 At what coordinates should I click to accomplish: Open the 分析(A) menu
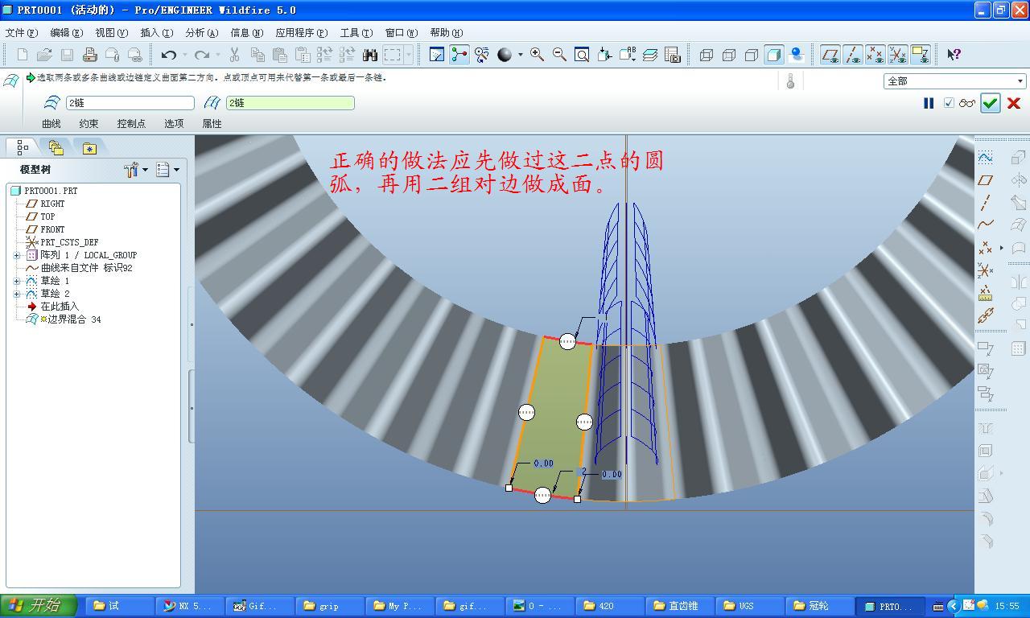[x=201, y=33]
